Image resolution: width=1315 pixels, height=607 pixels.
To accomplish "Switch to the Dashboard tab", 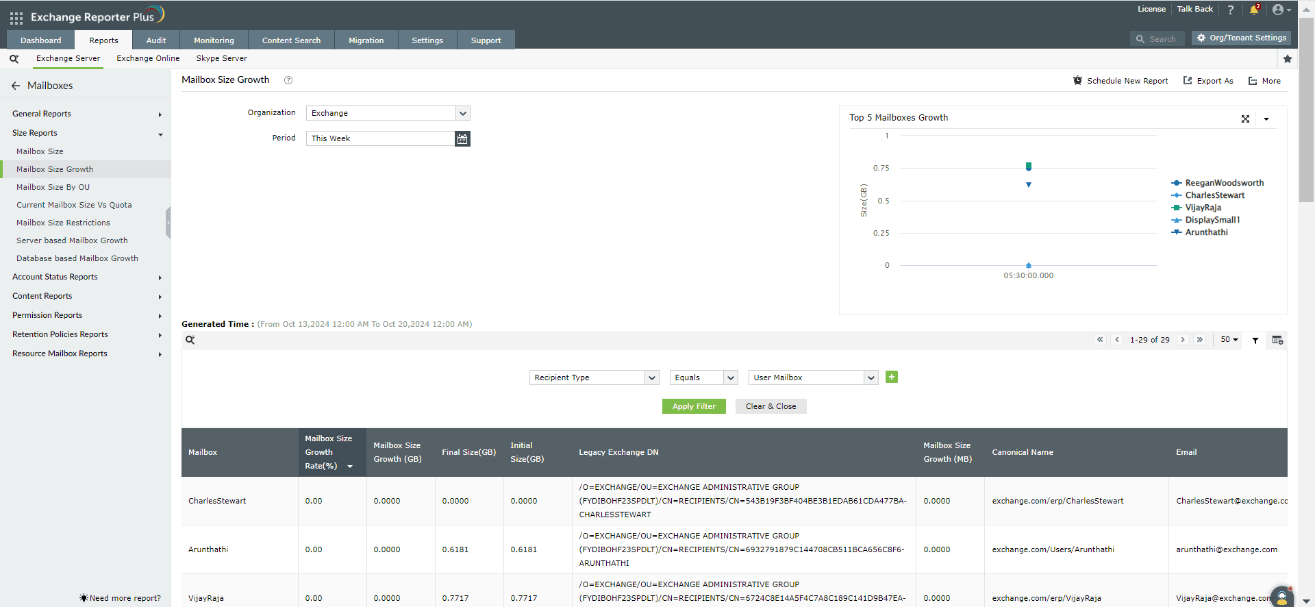I will (41, 40).
